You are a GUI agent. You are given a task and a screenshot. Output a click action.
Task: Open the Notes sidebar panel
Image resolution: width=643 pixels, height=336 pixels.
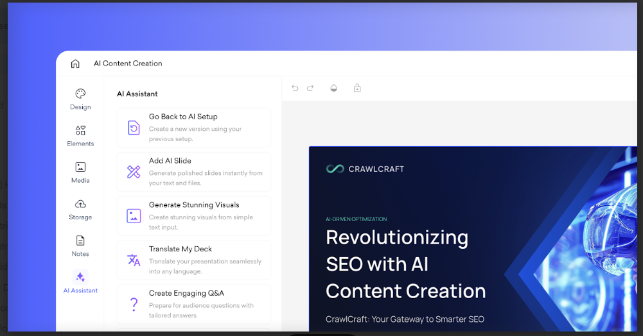(x=80, y=246)
